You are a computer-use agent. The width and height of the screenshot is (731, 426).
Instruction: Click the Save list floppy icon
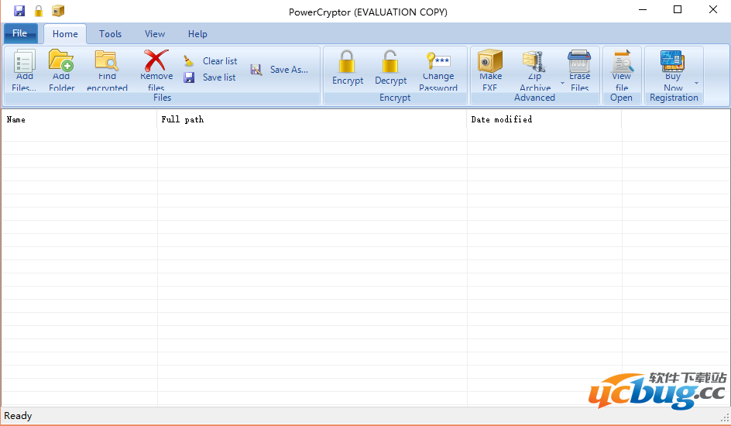click(x=189, y=77)
